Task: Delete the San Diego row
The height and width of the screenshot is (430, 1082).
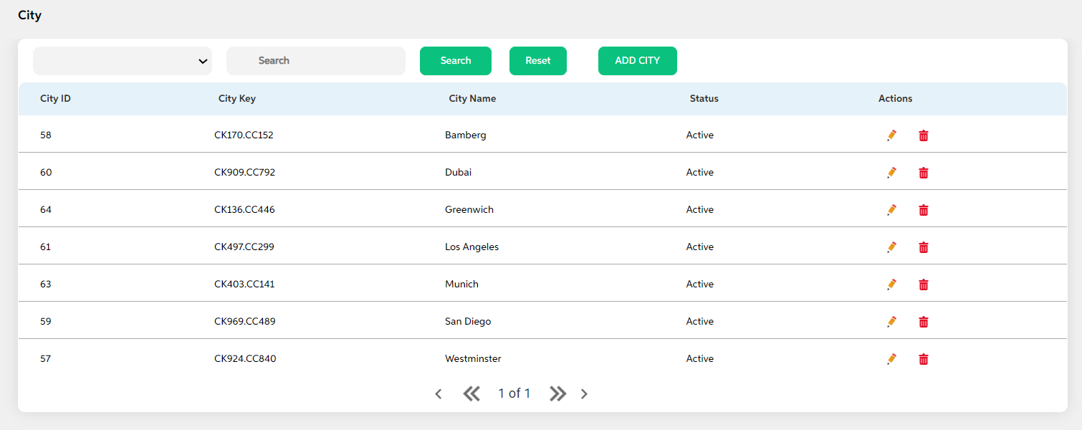Action: [924, 322]
